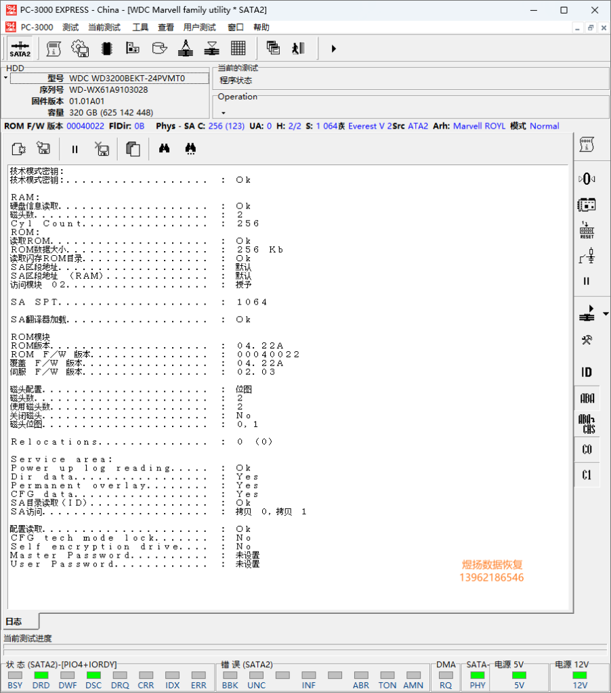This screenshot has height=693, width=611.
Task: Click the binoculars find icon
Action: tap(164, 148)
